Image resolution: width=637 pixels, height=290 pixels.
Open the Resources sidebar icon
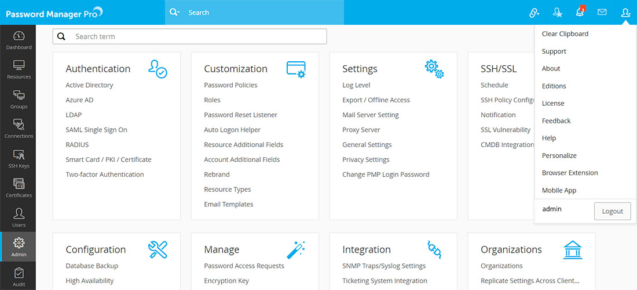click(x=19, y=66)
